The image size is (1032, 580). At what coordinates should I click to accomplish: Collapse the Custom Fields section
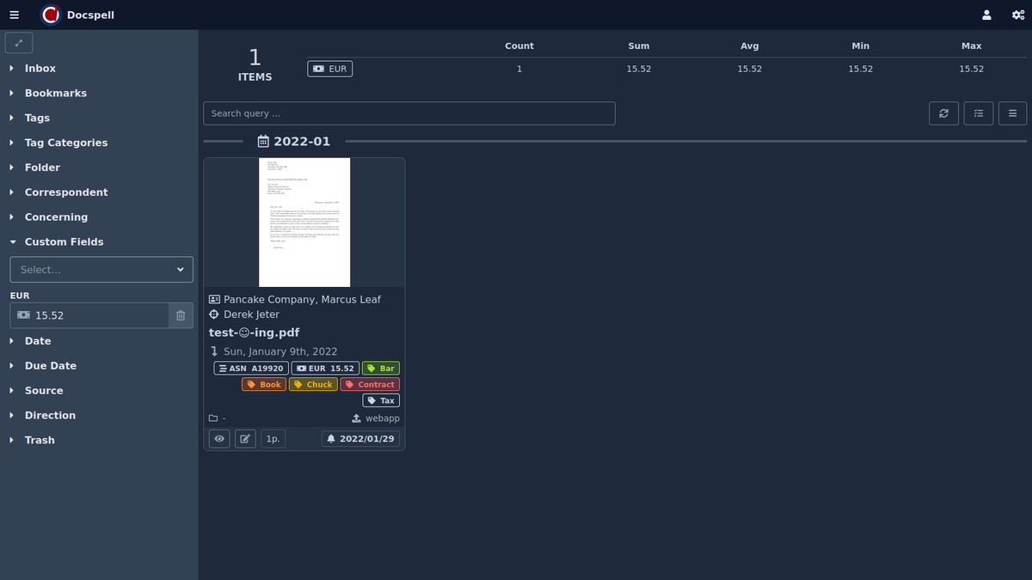click(64, 242)
